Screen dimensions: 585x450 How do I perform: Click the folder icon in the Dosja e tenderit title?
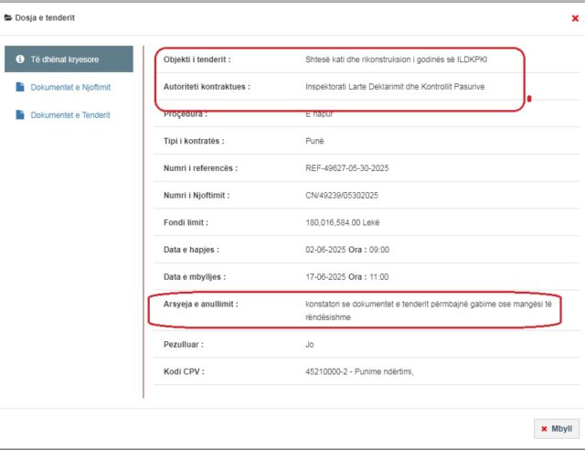(8, 17)
